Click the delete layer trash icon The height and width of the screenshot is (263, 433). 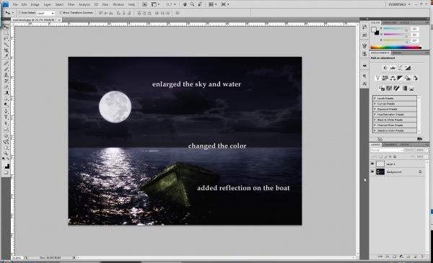[x=422, y=257]
